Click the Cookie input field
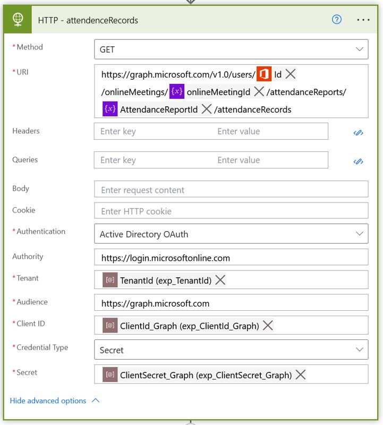 [x=231, y=210]
